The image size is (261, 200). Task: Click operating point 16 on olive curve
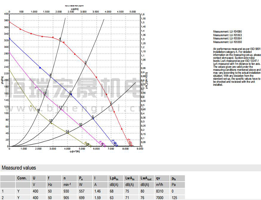pyautogui.click(x=38, y=112)
